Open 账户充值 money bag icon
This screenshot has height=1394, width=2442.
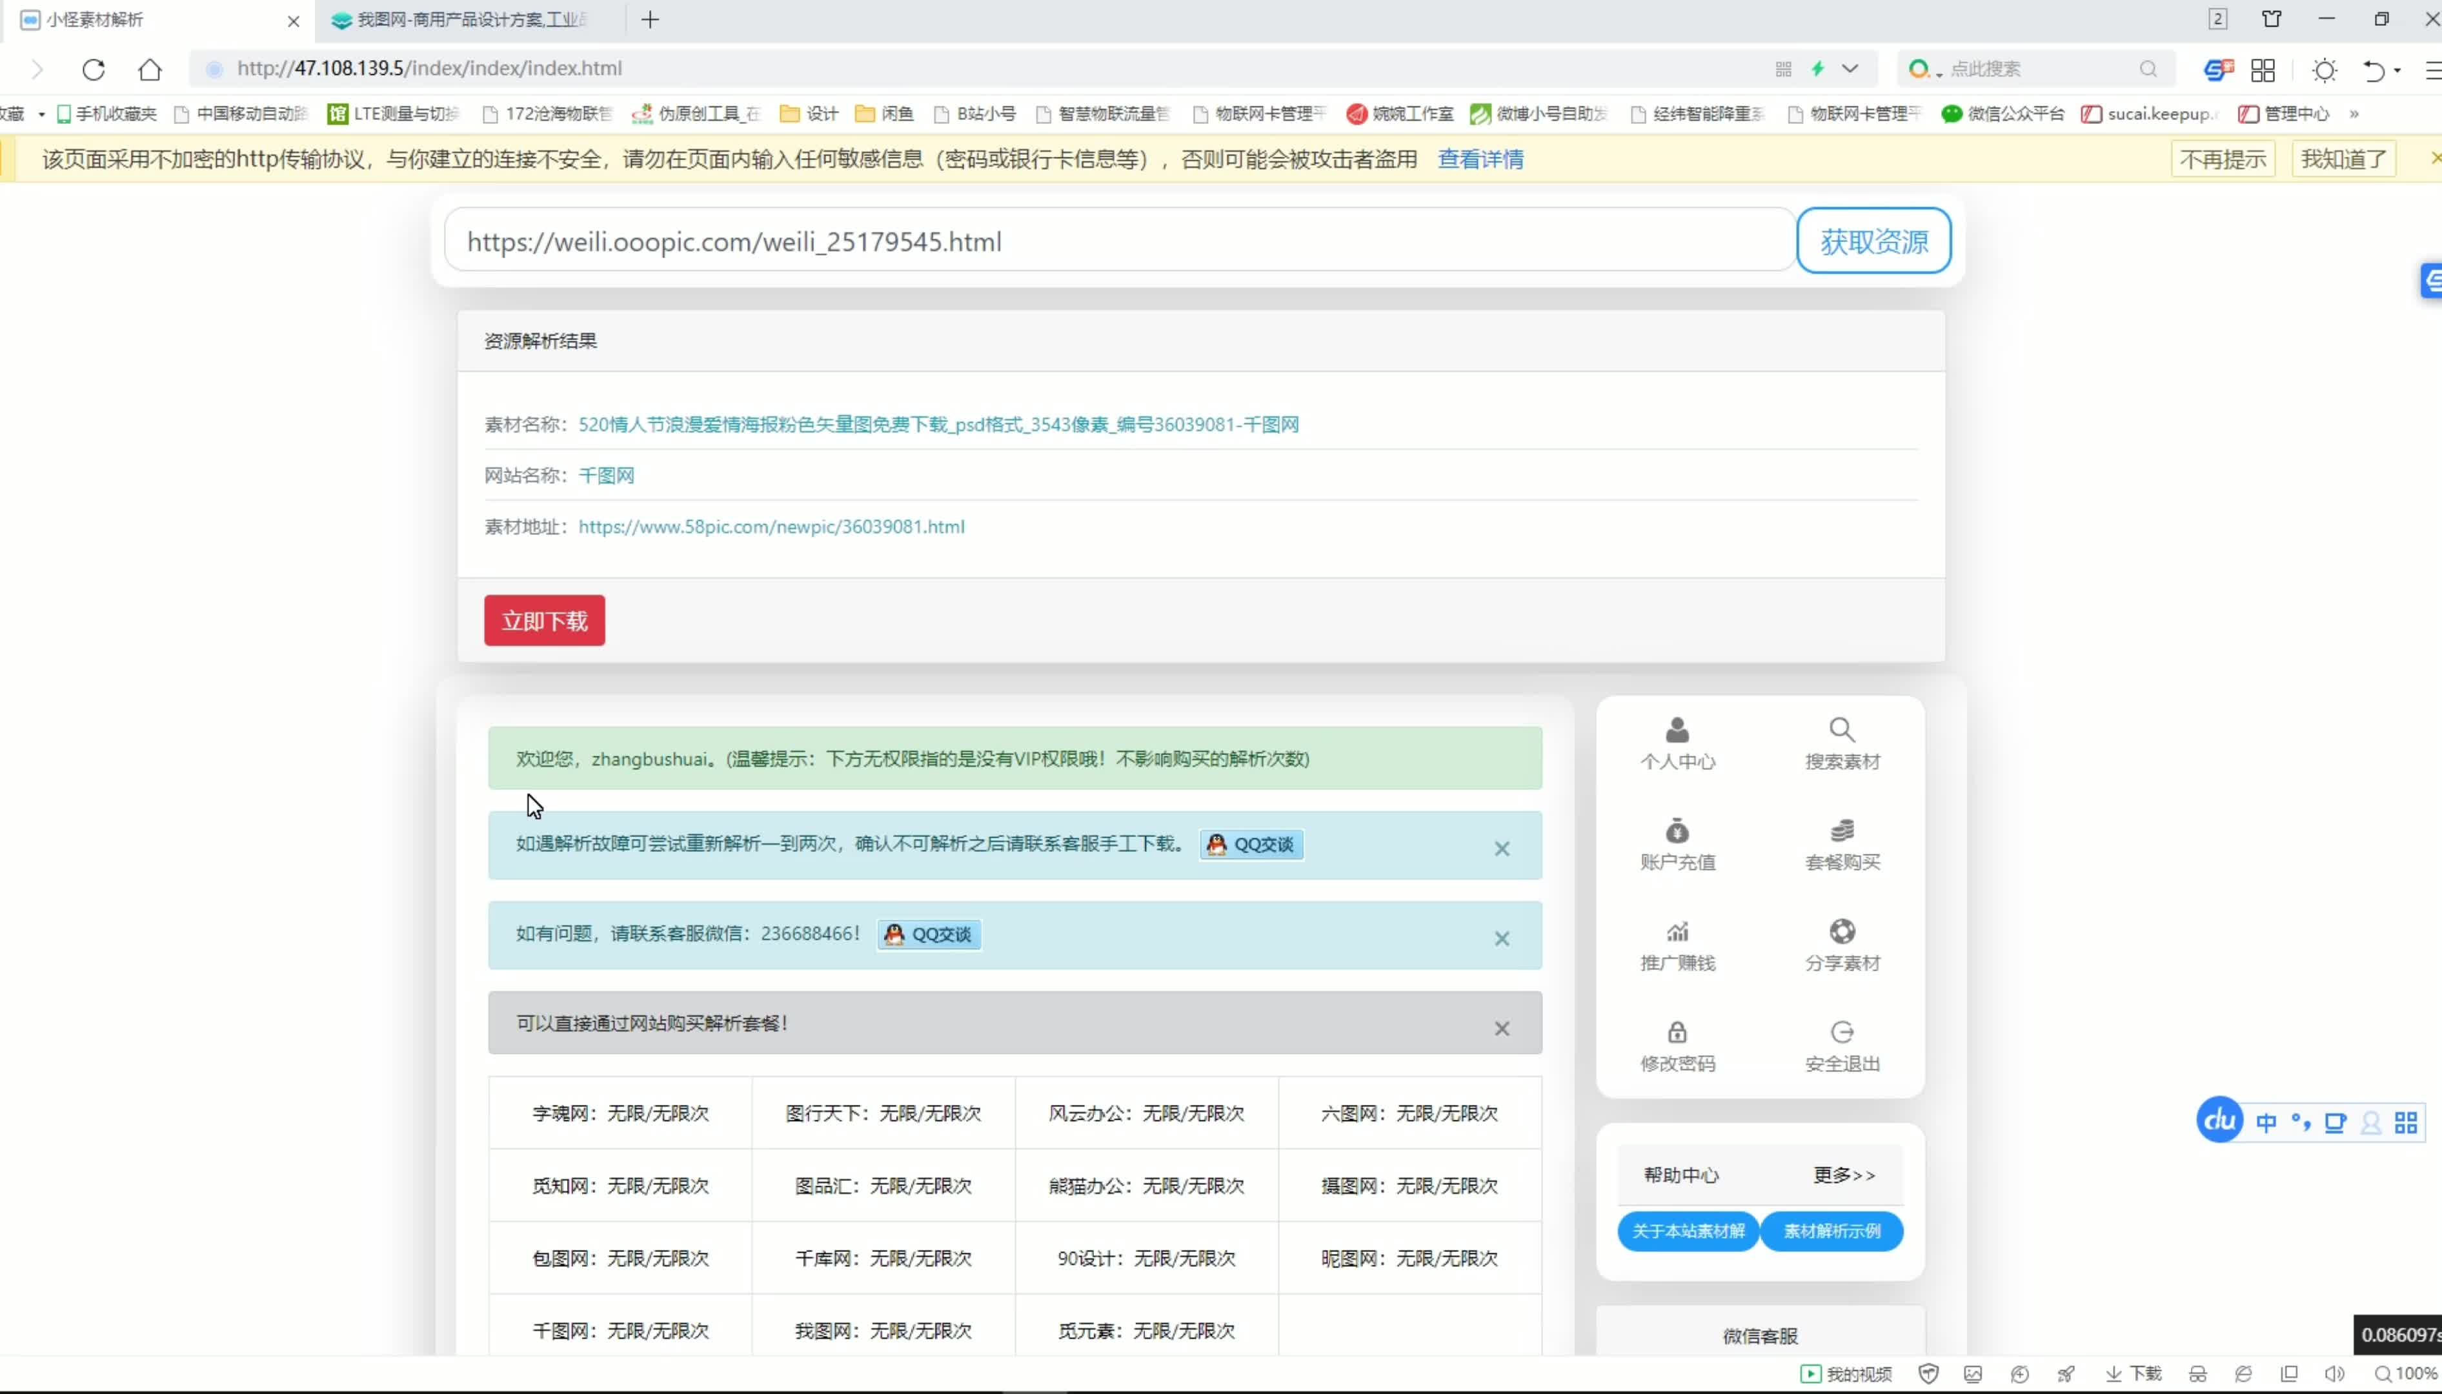point(1677,831)
